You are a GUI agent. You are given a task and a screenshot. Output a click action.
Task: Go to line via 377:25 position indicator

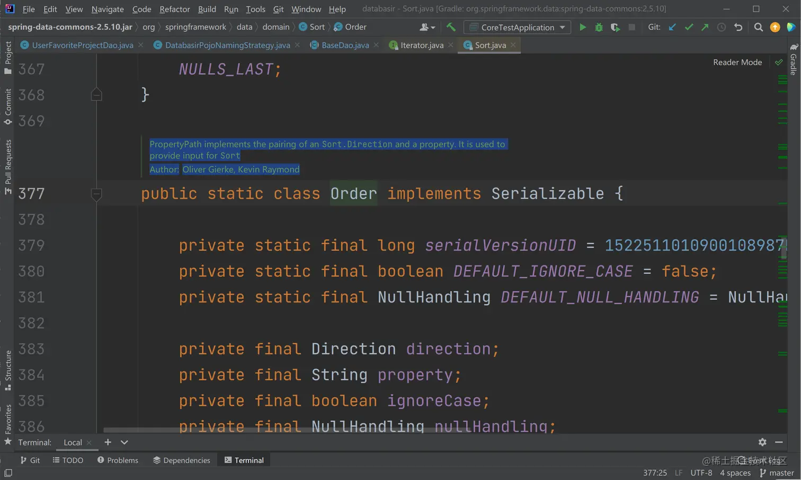click(x=655, y=473)
